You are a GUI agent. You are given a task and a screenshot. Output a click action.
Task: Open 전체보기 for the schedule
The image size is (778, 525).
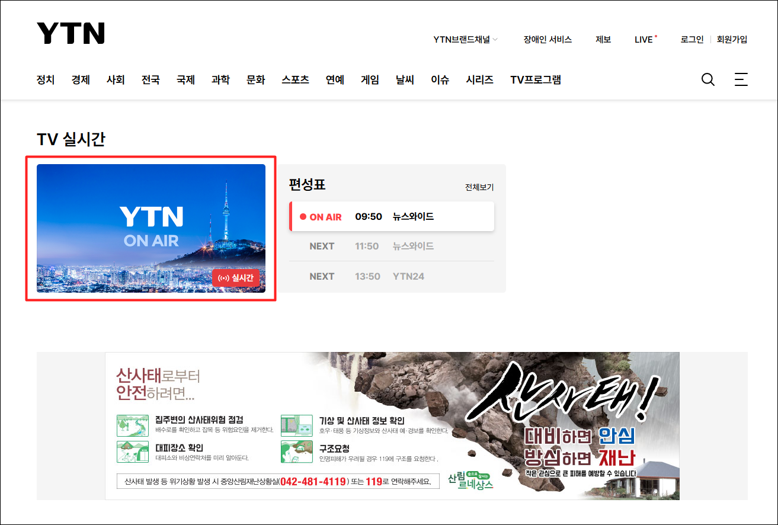tap(479, 187)
